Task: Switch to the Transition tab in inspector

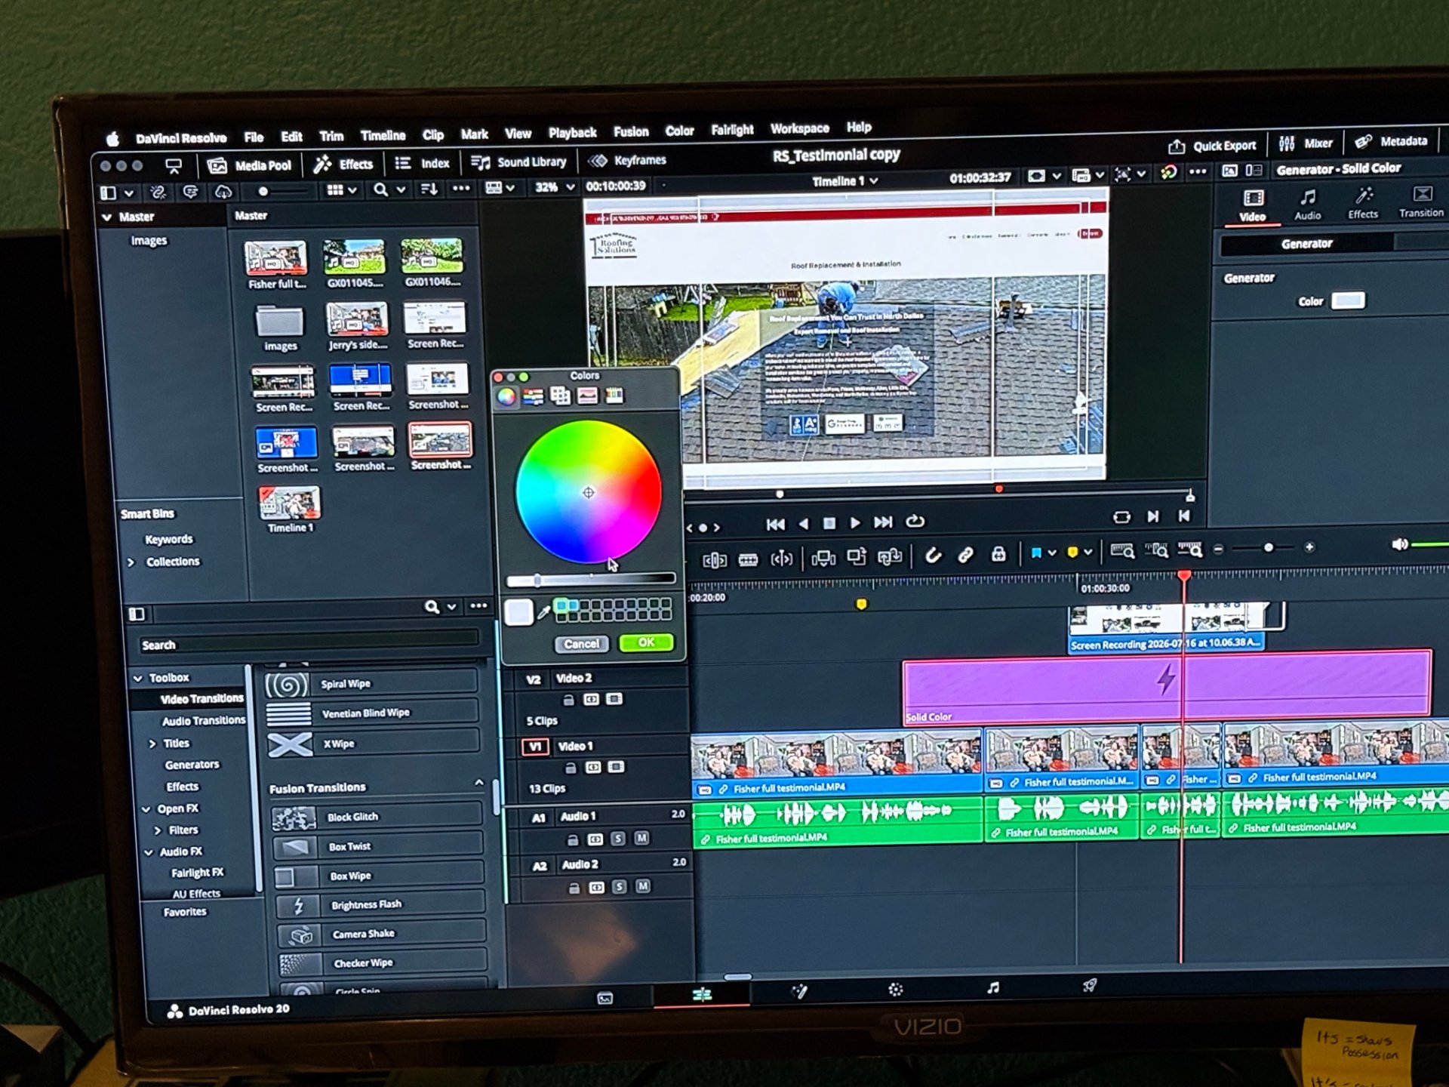Action: (1421, 202)
